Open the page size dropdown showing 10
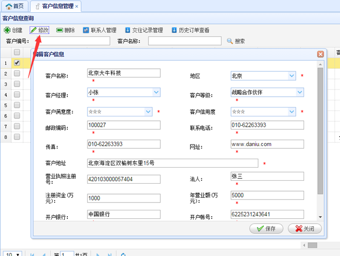The width and height of the screenshot is (340, 256). (x=12, y=254)
